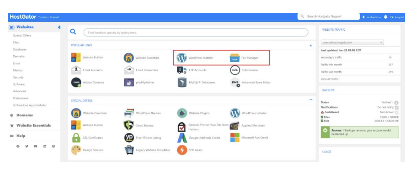Toggle the Do not notify checkbox
Viewport: 416px width, 172px height.
point(396,107)
